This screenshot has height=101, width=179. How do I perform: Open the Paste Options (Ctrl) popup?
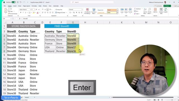click(x=82, y=54)
